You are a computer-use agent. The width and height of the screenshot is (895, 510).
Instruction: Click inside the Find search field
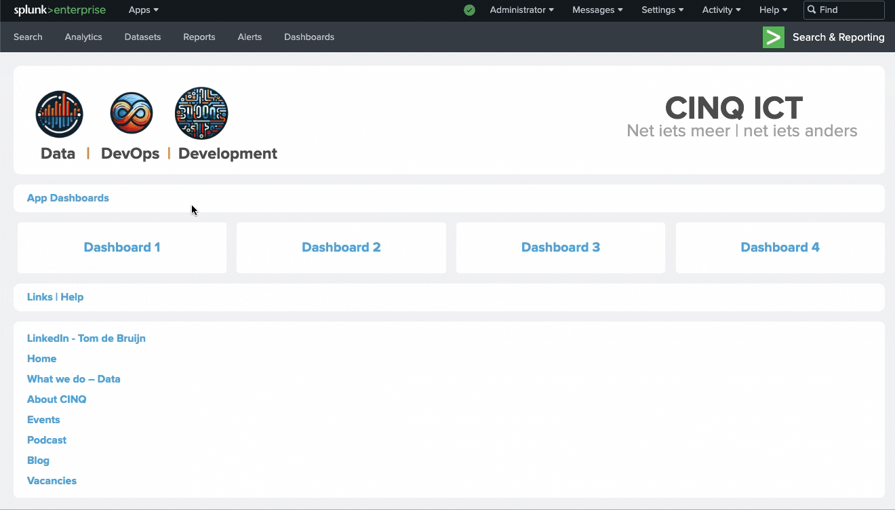pyautogui.click(x=848, y=9)
